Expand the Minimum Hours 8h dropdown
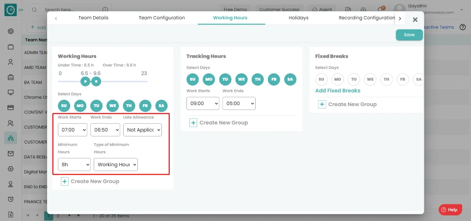Screen dimensions: 471x221 pos(74,165)
